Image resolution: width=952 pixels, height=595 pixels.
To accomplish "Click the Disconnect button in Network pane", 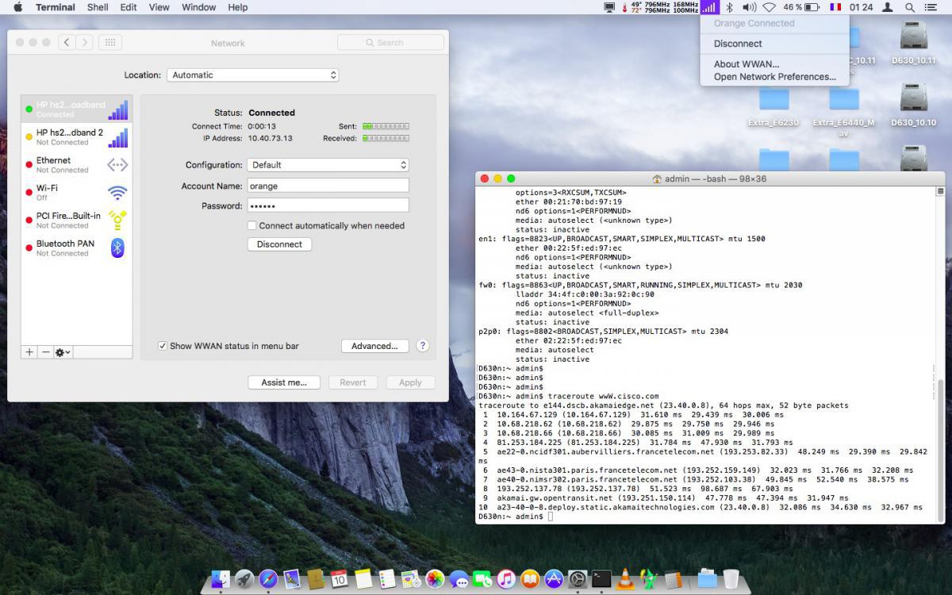I will (279, 244).
